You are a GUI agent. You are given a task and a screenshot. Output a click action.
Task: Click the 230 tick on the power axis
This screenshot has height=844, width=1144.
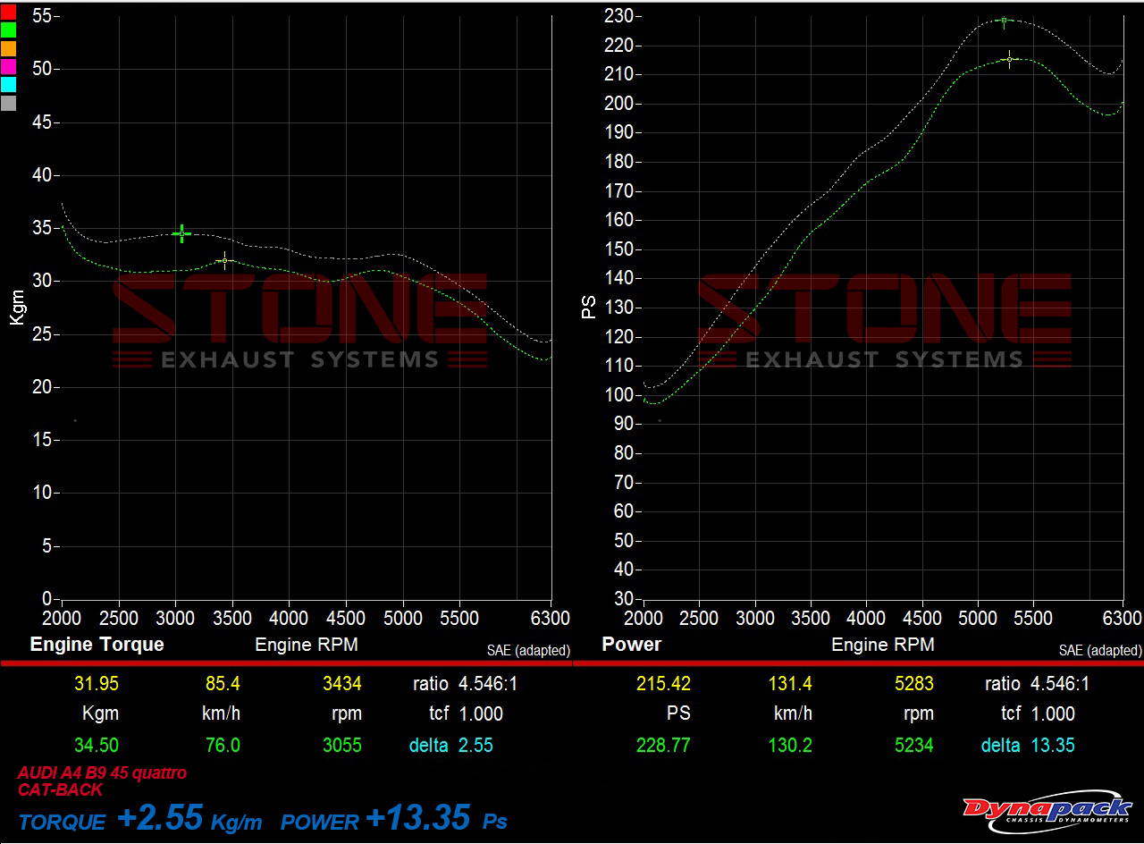(x=619, y=16)
